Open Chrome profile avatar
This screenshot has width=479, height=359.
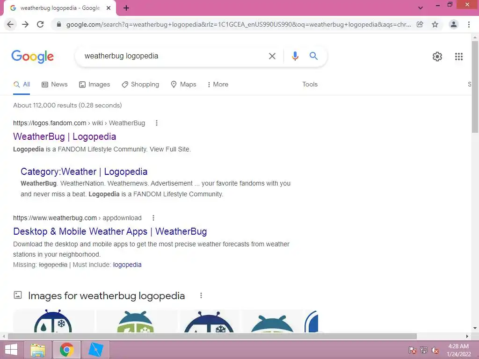click(x=454, y=24)
